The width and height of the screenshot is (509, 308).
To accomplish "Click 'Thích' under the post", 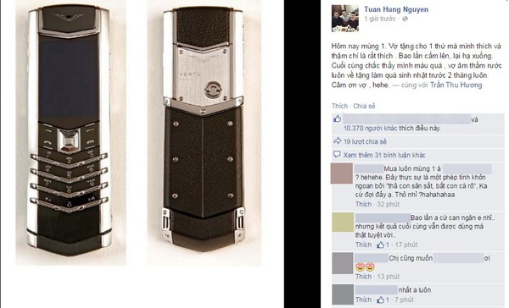I will click(x=339, y=106).
